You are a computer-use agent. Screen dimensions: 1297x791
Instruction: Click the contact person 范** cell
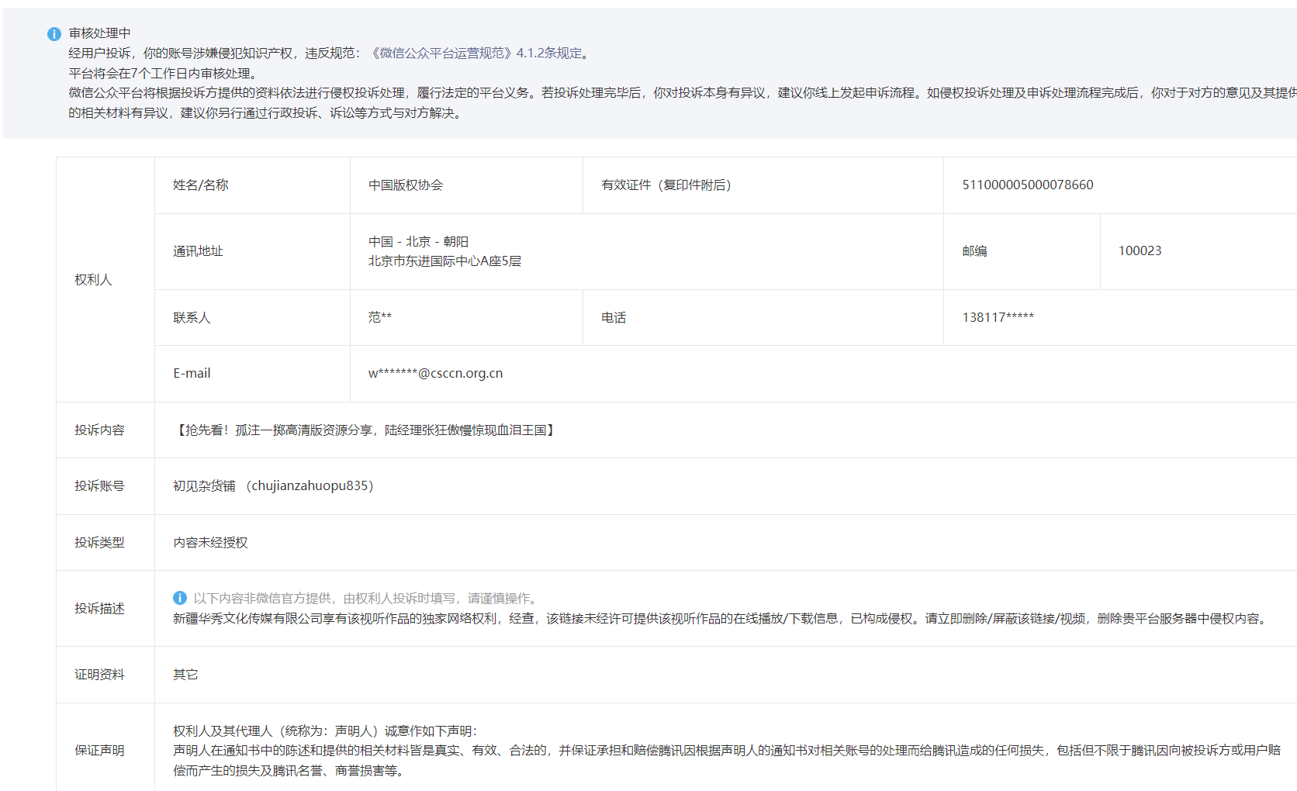coord(379,317)
